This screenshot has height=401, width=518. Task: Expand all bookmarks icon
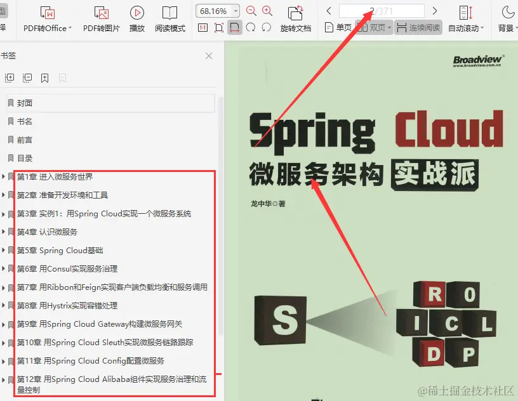coord(10,77)
